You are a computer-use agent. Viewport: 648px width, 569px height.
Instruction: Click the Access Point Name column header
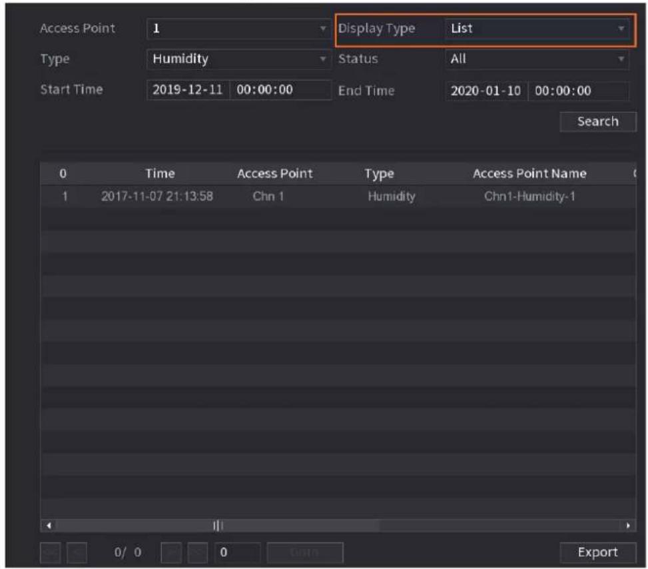pos(529,174)
